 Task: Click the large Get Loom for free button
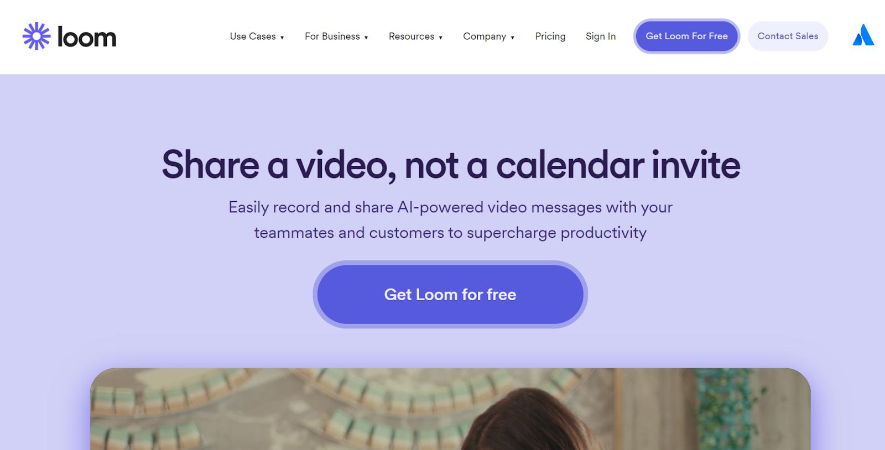450,295
